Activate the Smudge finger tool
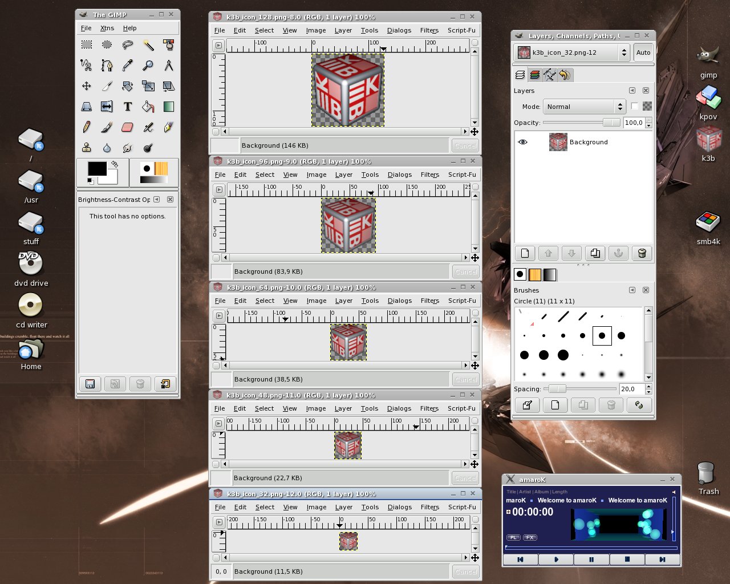The height and width of the screenshot is (584, 730). [128, 147]
